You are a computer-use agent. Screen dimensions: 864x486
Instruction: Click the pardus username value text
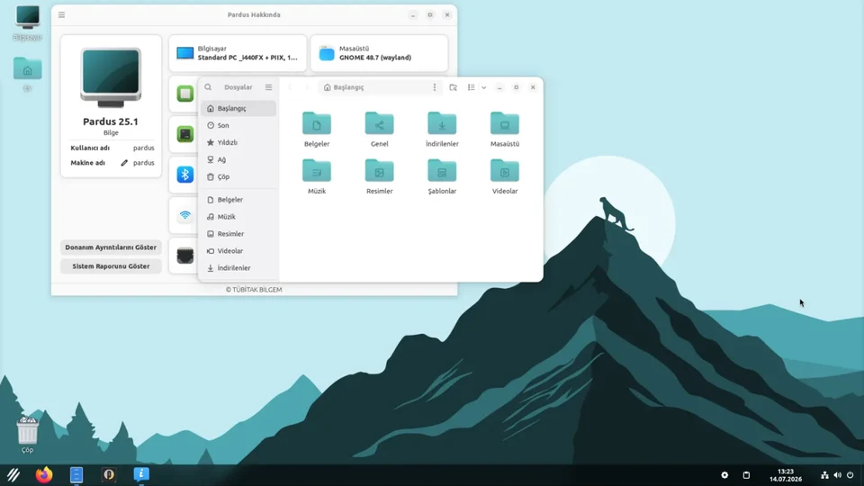pos(144,148)
